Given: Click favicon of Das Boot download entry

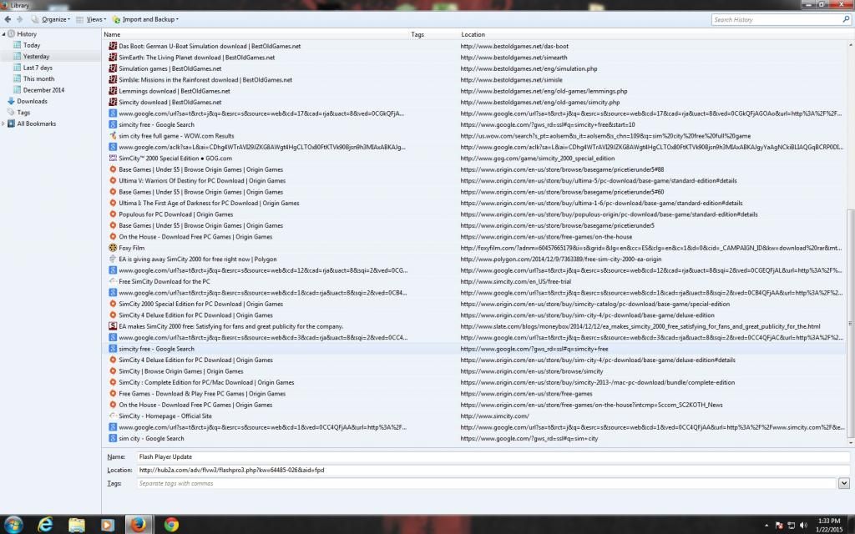Looking at the screenshot, I should (113, 47).
